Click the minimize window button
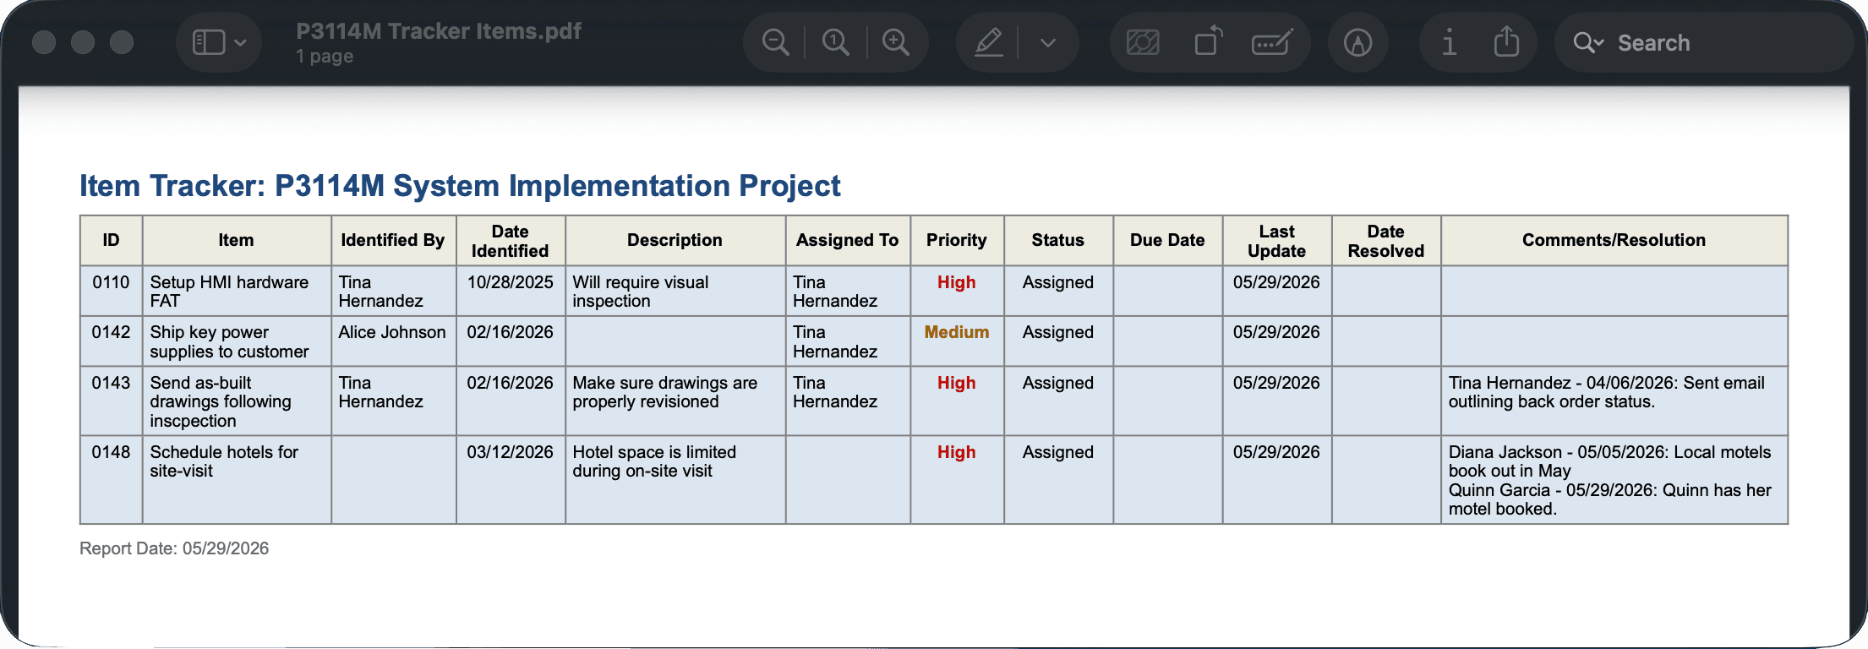This screenshot has width=1868, height=649. pos(83,42)
